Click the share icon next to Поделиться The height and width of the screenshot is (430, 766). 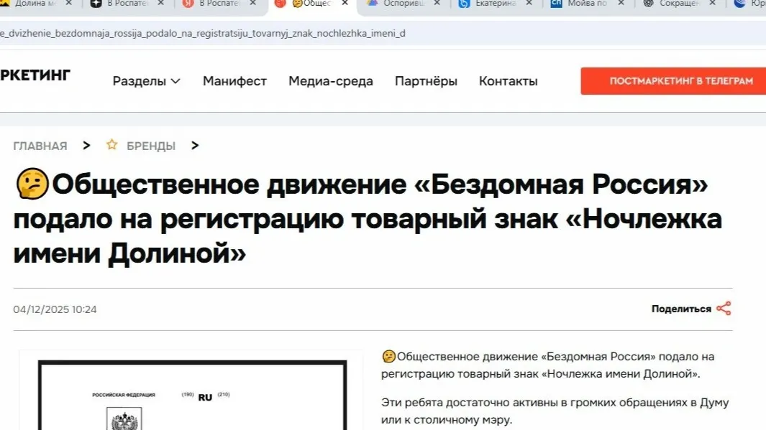pos(726,308)
